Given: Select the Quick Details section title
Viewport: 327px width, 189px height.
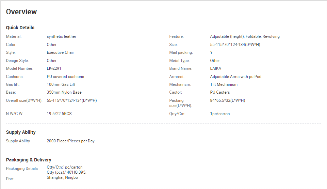Looking at the screenshot, I should coord(20,28).
